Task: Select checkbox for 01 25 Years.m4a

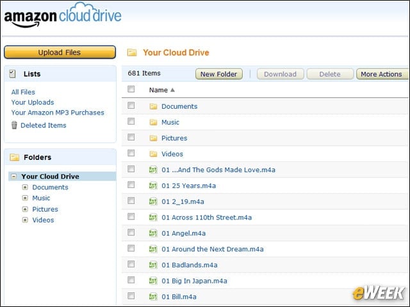Action: [131, 185]
